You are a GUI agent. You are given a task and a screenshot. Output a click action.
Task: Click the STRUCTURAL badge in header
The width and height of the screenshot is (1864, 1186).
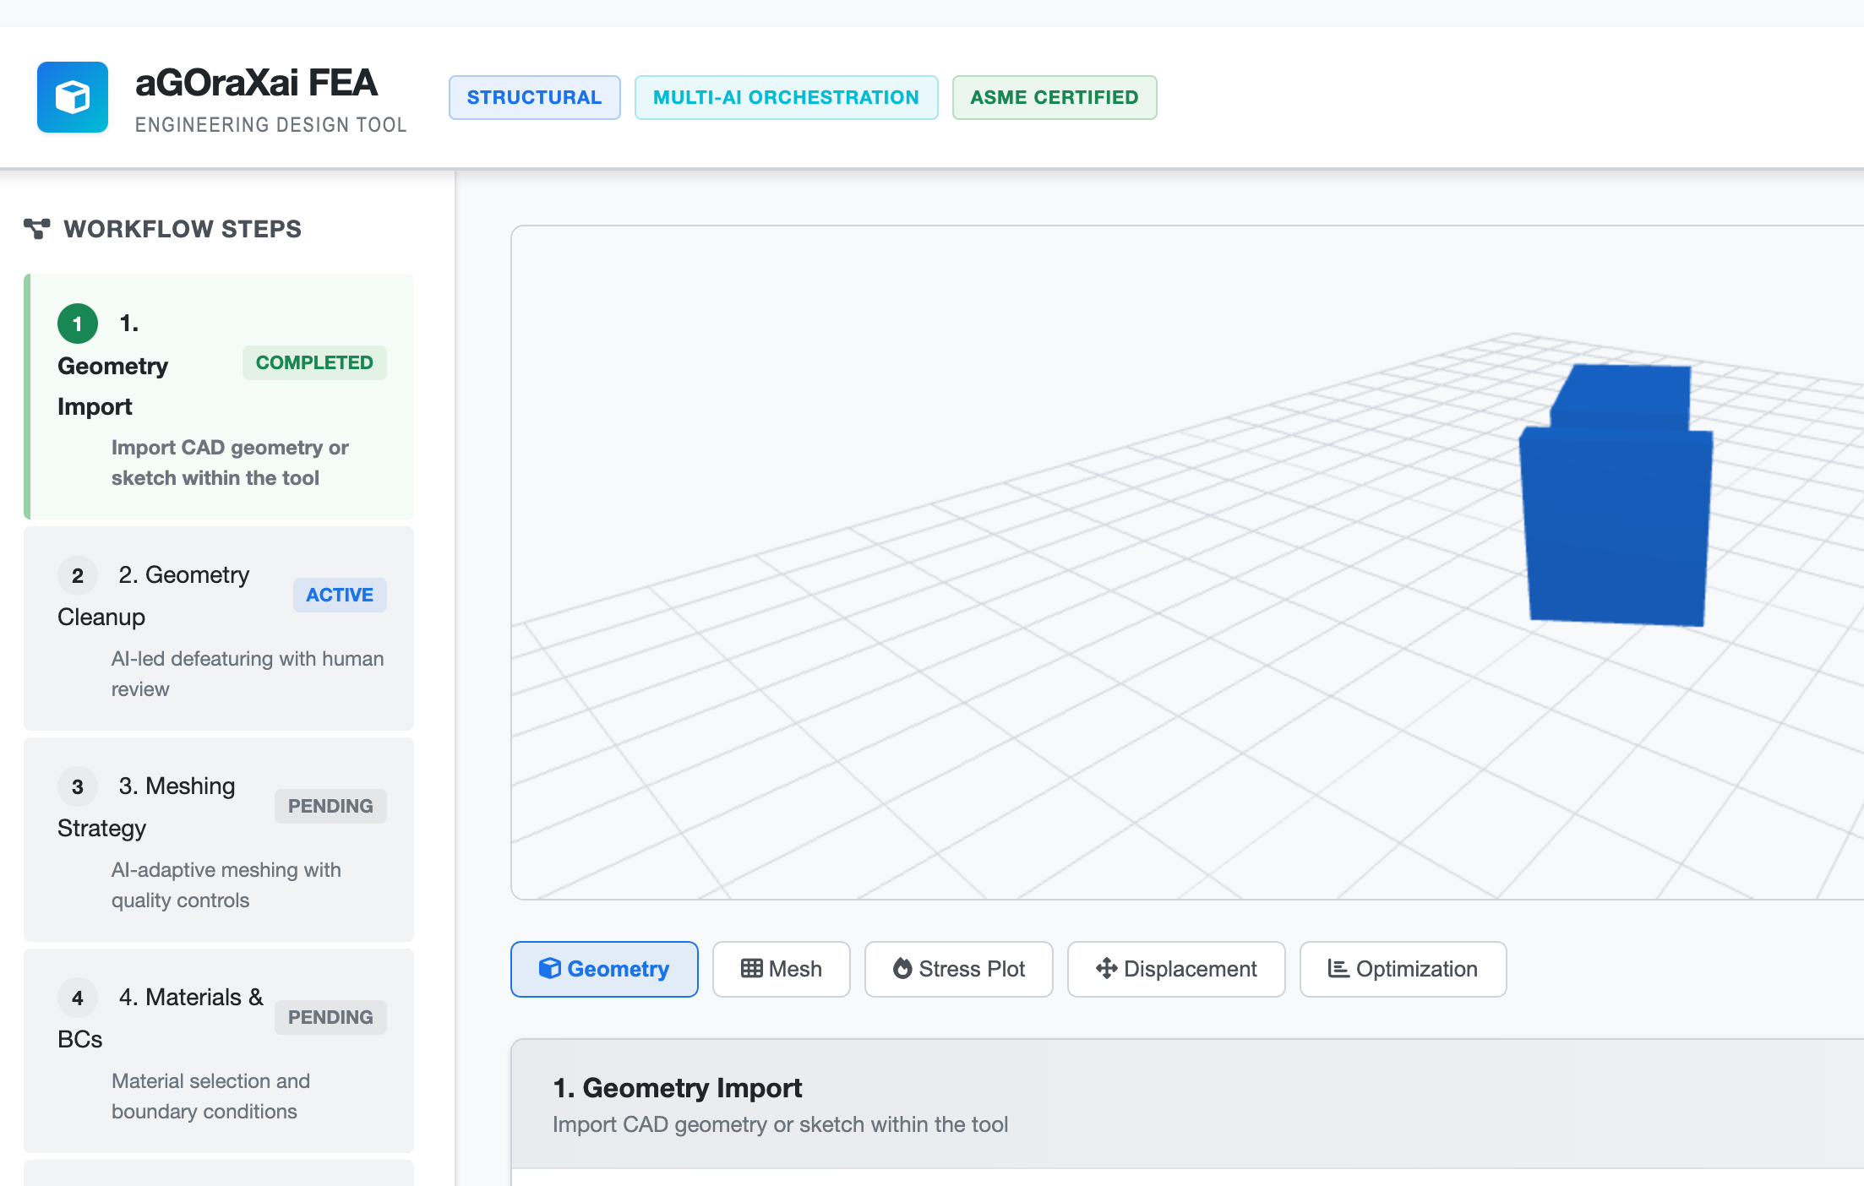[x=534, y=97]
